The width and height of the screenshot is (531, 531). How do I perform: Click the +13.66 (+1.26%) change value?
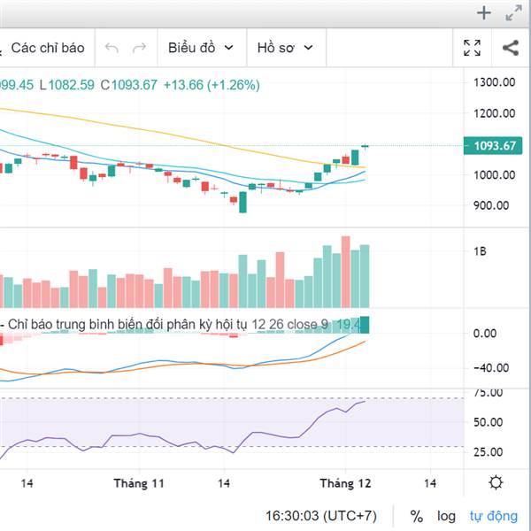[x=212, y=85]
